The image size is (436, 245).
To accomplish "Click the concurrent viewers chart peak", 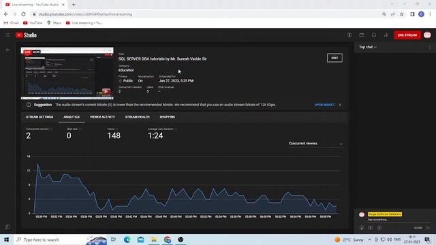I will (x=38, y=165).
